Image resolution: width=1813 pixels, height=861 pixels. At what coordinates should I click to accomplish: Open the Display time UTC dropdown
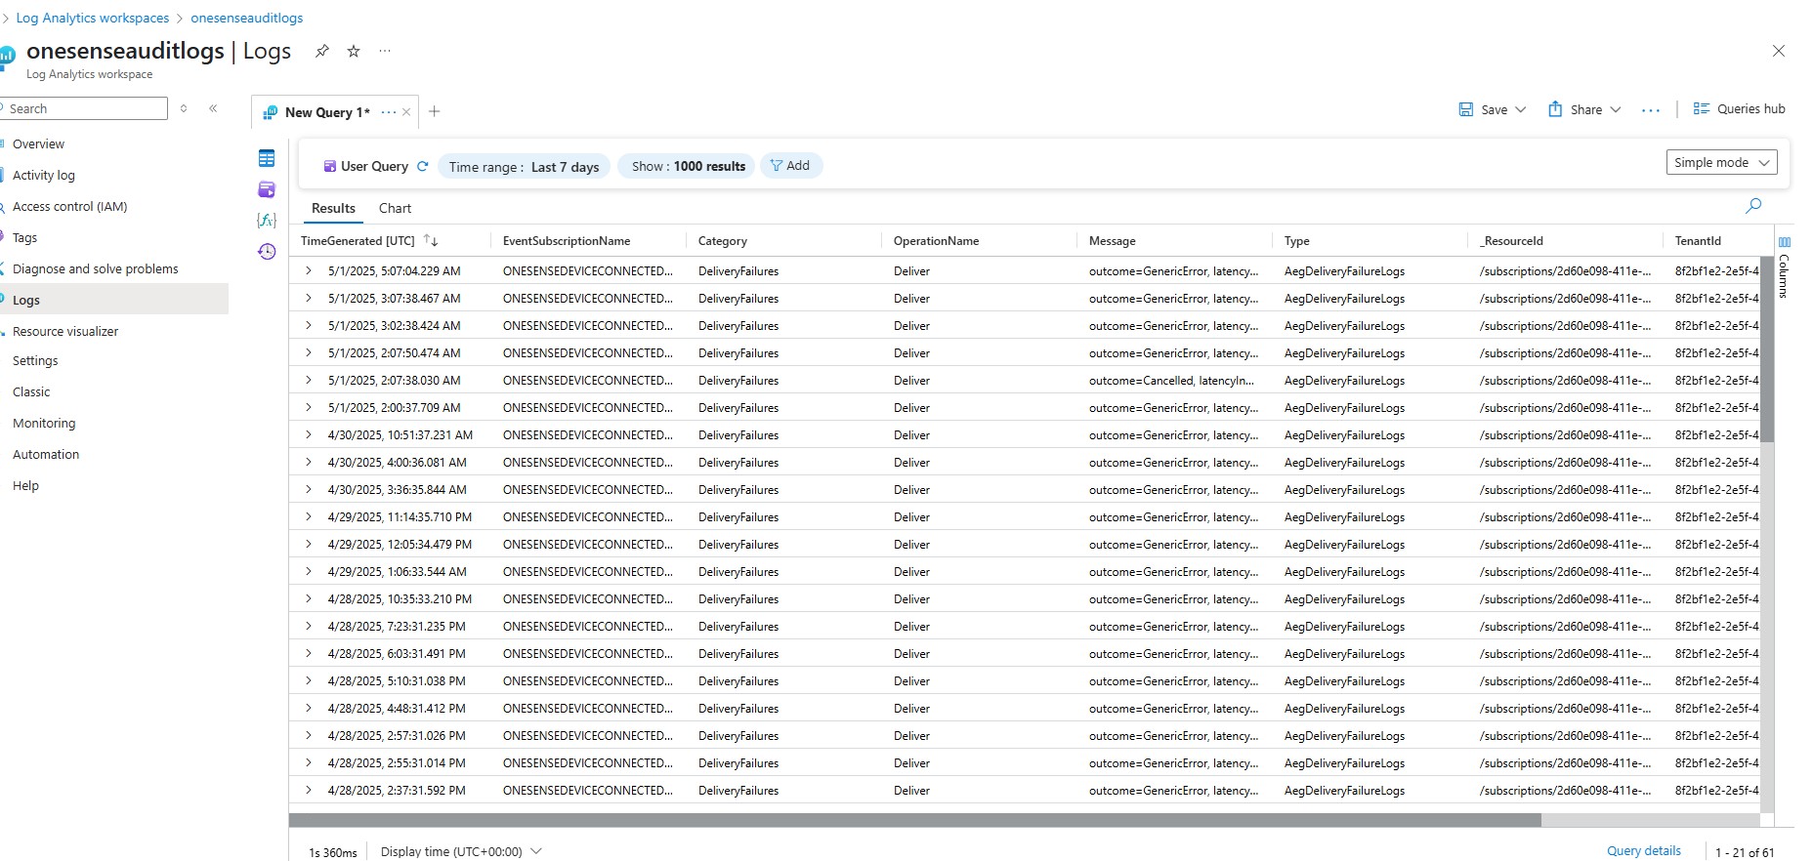pos(461,851)
